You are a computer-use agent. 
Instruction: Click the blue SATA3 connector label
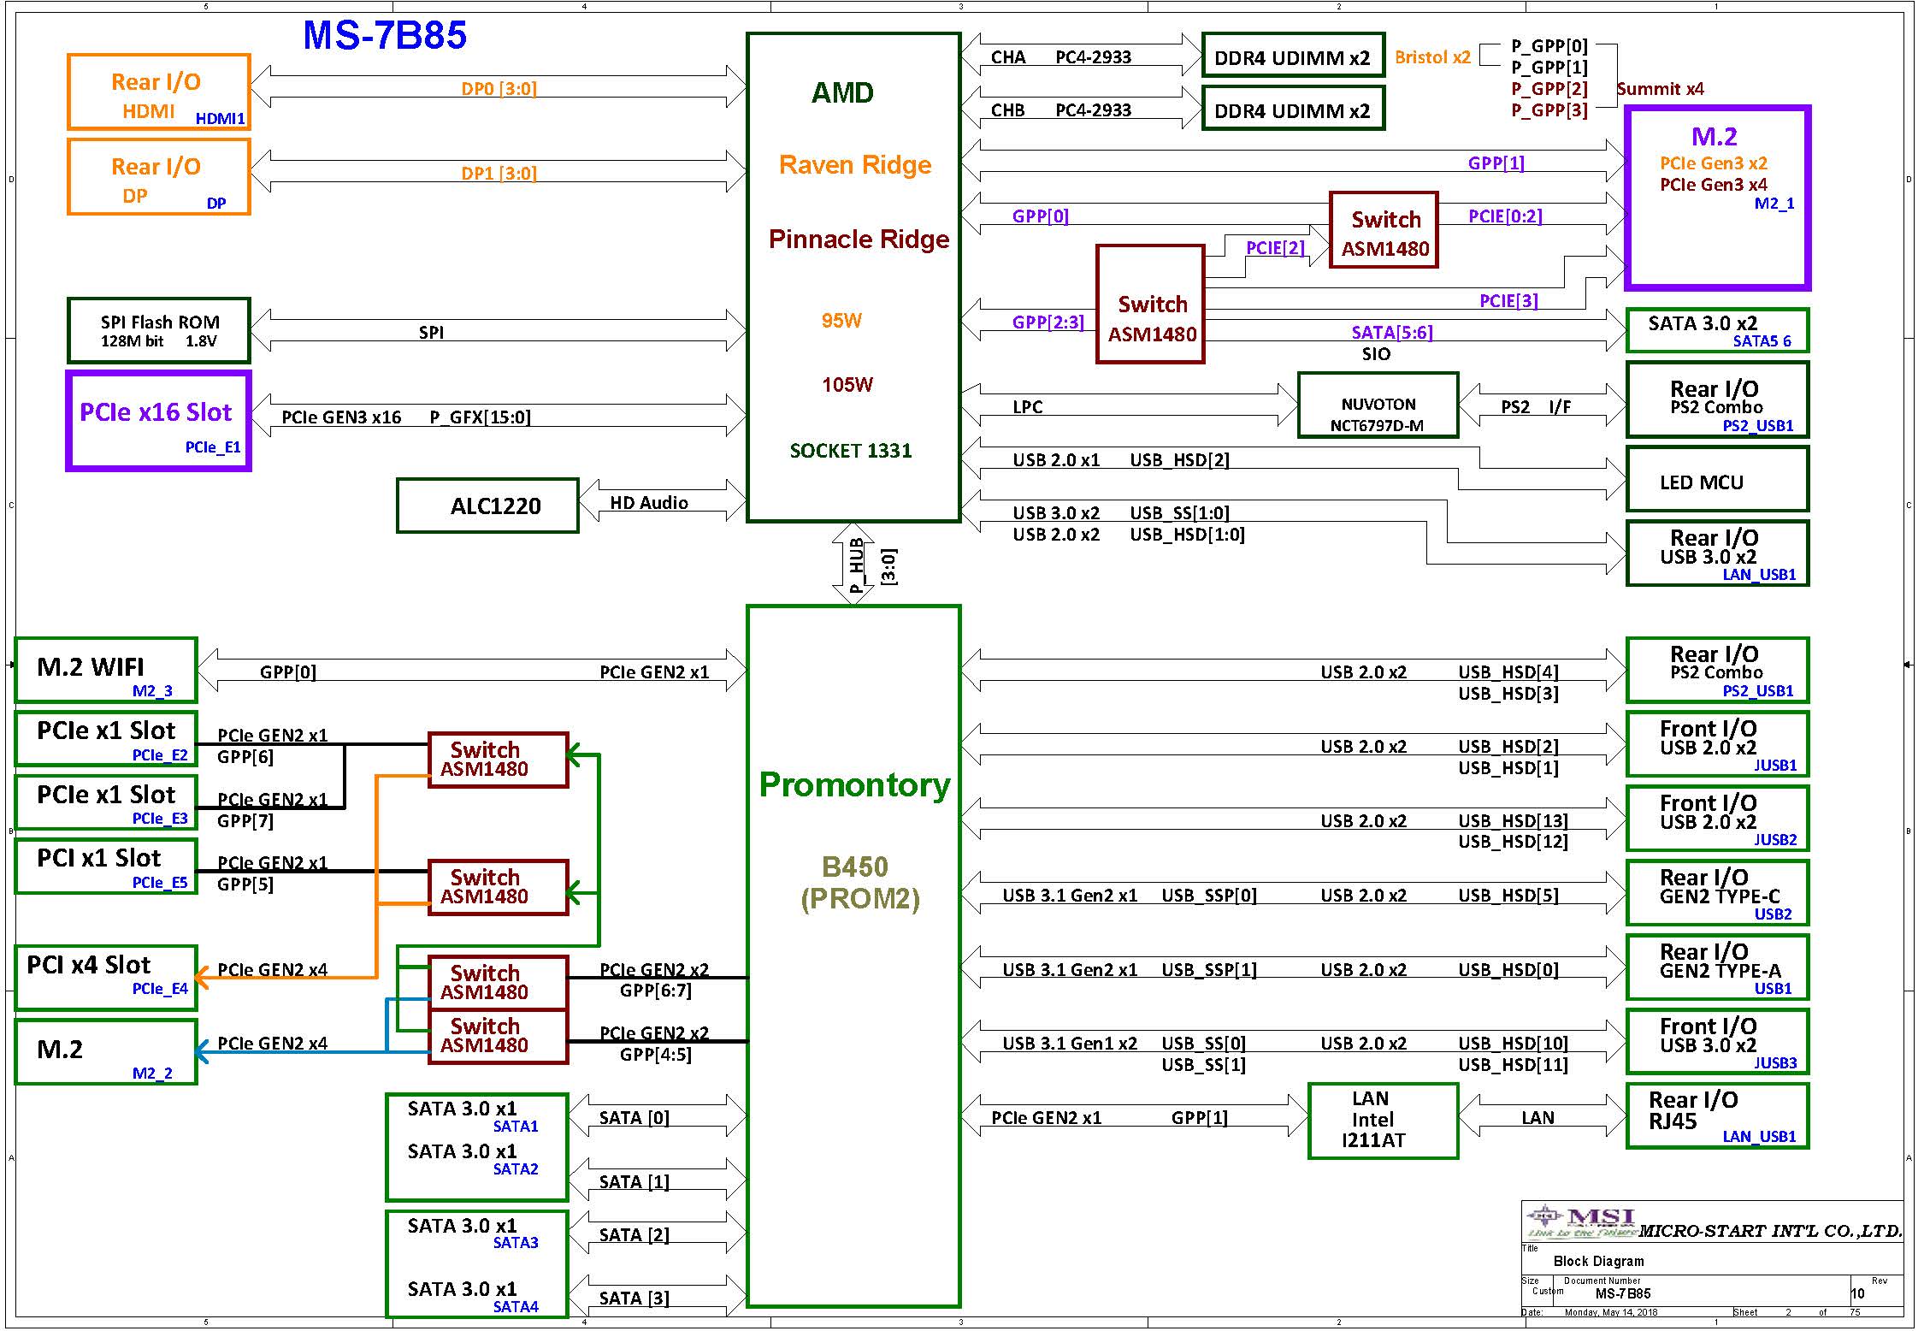coord(516,1243)
